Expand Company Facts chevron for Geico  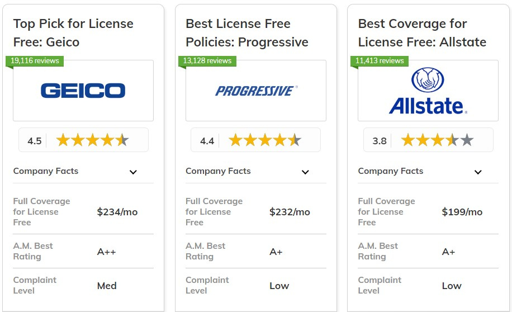point(133,172)
